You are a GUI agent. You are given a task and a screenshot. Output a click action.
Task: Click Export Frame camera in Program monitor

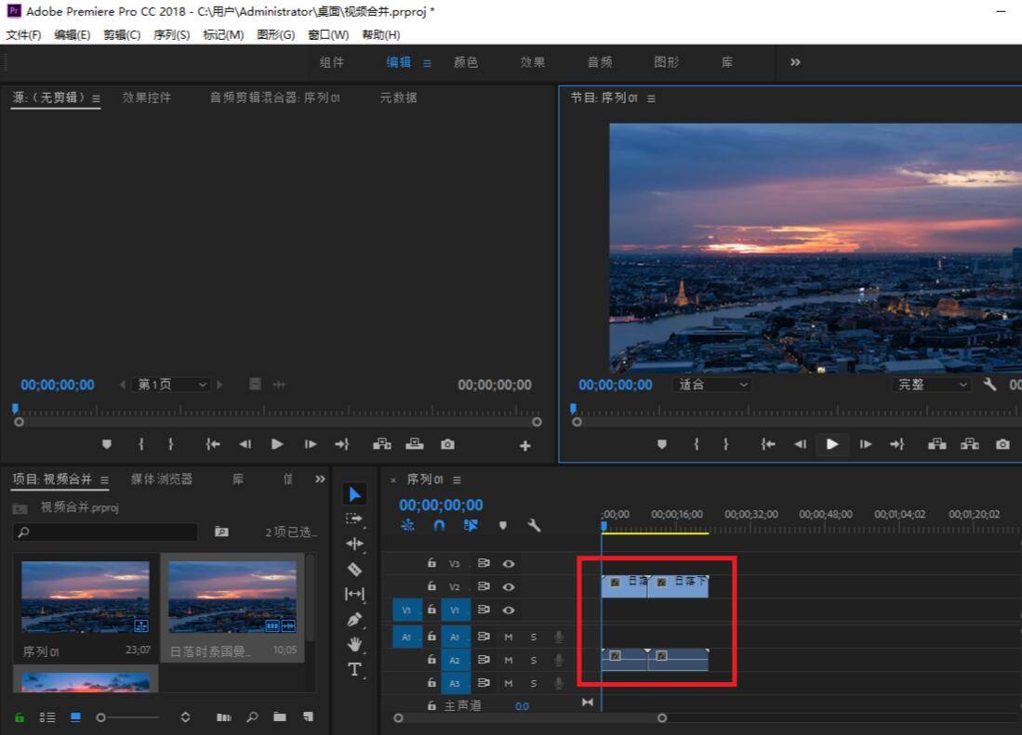[1002, 444]
